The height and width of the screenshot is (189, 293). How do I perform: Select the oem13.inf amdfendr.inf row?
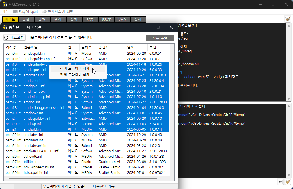tap(87, 81)
